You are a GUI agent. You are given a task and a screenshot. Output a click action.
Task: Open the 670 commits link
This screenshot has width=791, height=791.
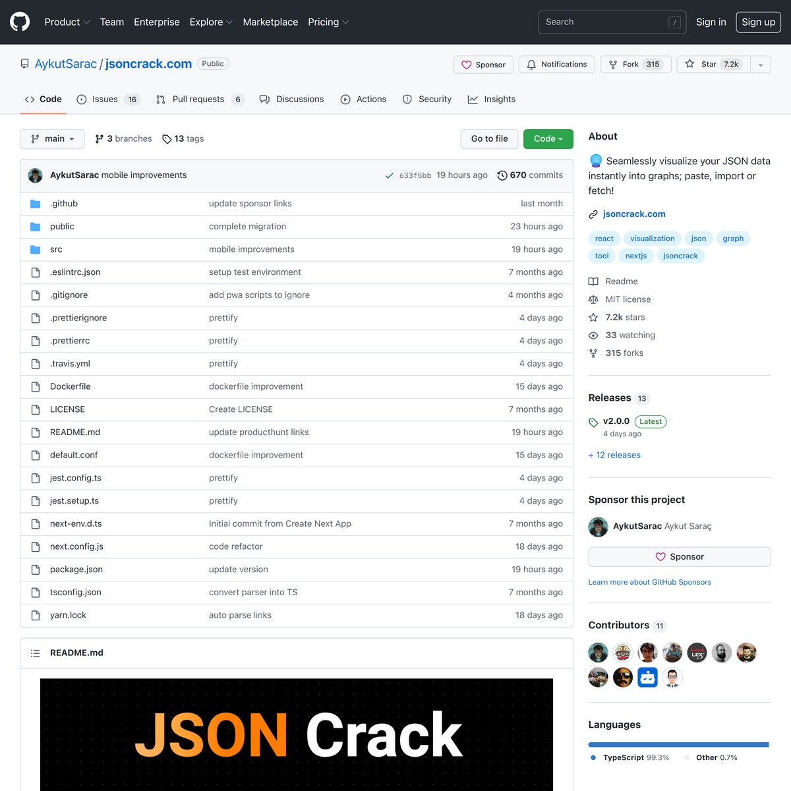(x=530, y=175)
